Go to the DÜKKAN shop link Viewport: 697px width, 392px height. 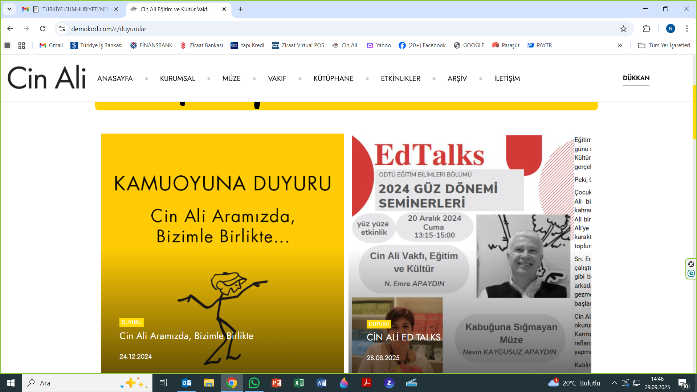pyautogui.click(x=636, y=78)
